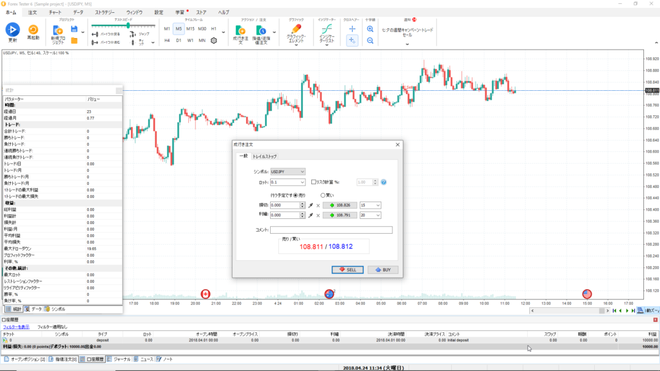Click the ジャンプ jump icon
Screen dimensions: 660x371
click(x=133, y=34)
